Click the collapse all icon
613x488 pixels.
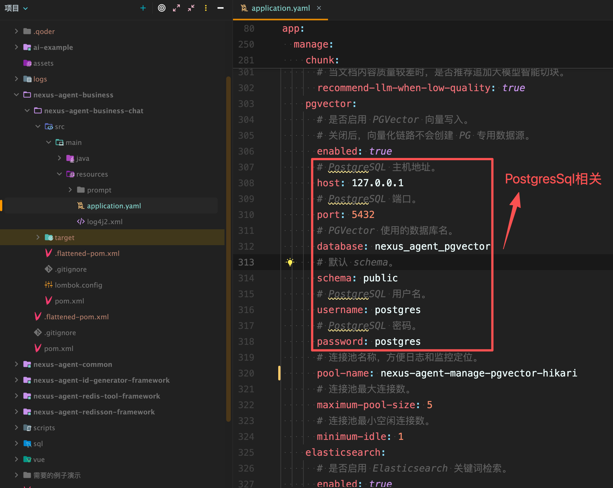pos(191,8)
